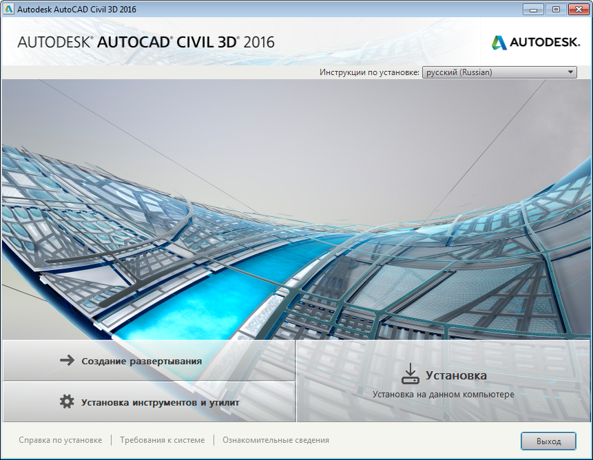Minimize the installer window

pyautogui.click(x=533, y=9)
